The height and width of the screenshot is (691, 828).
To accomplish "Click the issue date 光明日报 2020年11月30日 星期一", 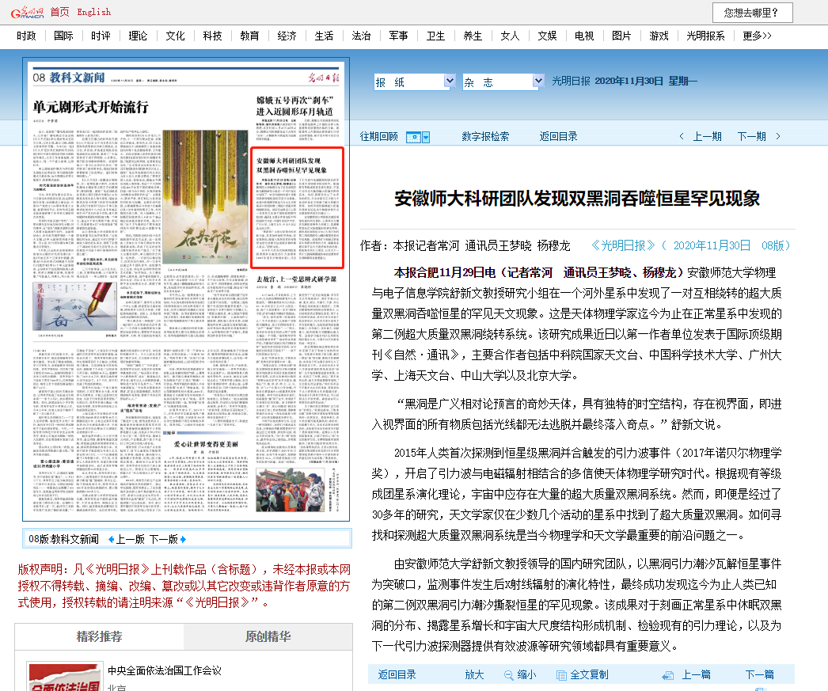I will 625,81.
